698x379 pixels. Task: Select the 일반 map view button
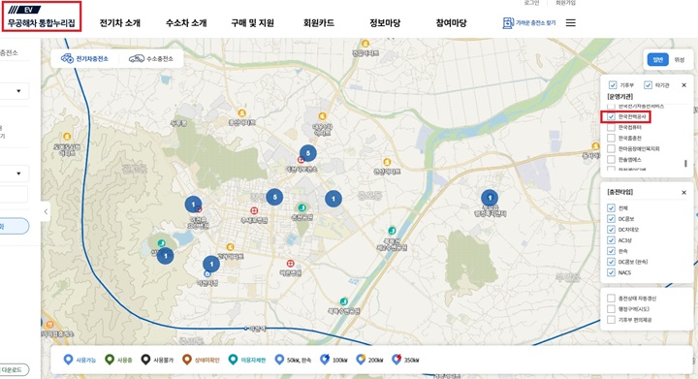[x=657, y=59]
